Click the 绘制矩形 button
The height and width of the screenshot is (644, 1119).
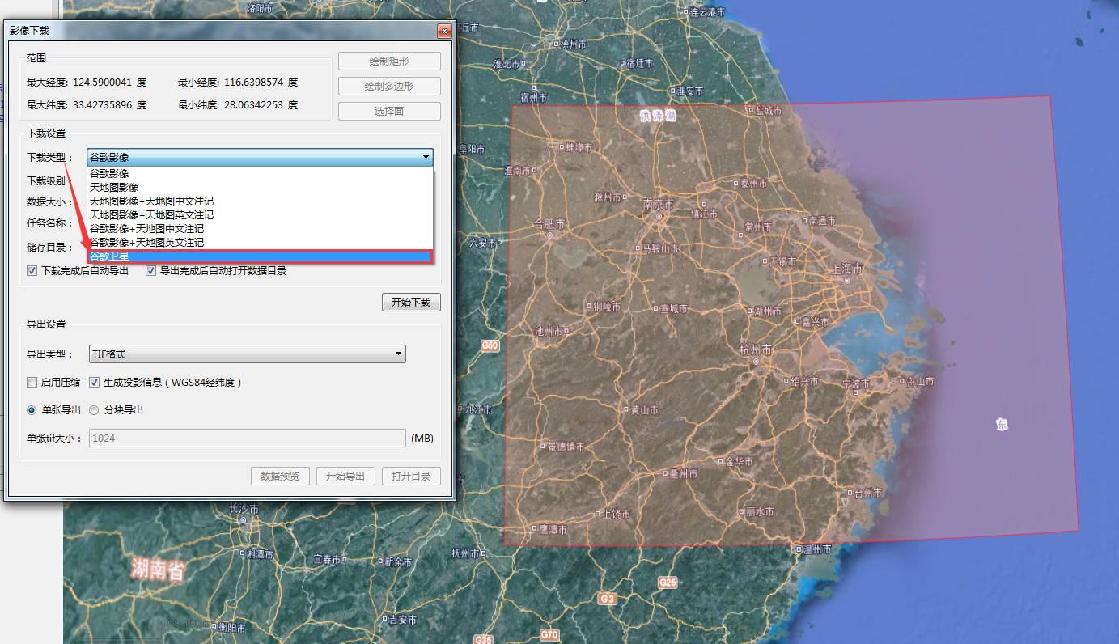(x=389, y=61)
